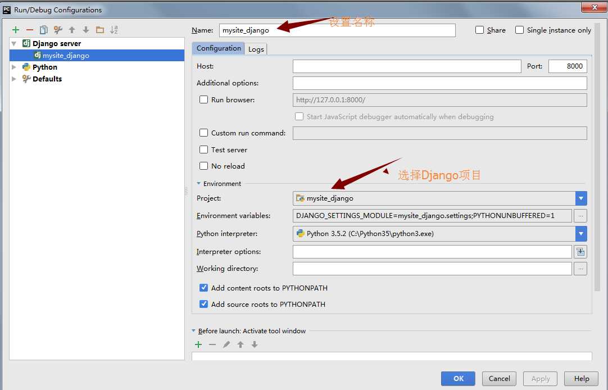Expand the Python tree node

[x=14, y=67]
